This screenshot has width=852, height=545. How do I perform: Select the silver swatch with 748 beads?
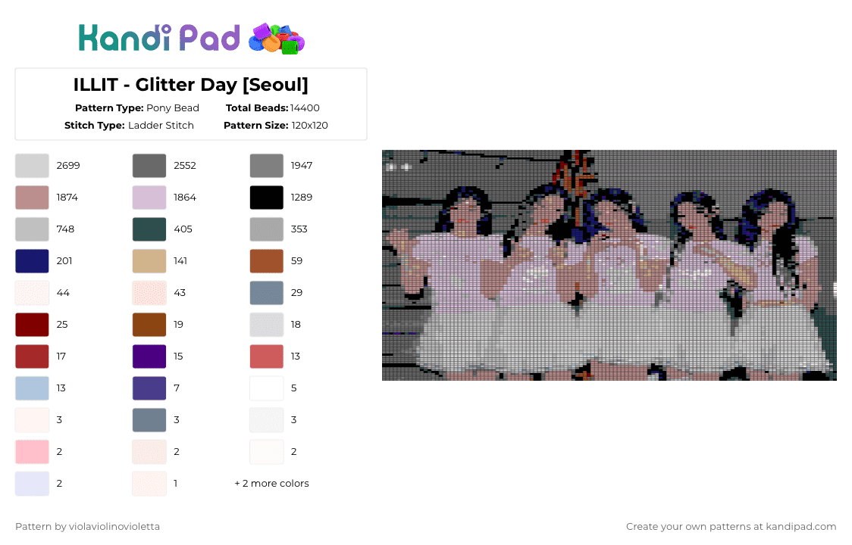tap(32, 229)
